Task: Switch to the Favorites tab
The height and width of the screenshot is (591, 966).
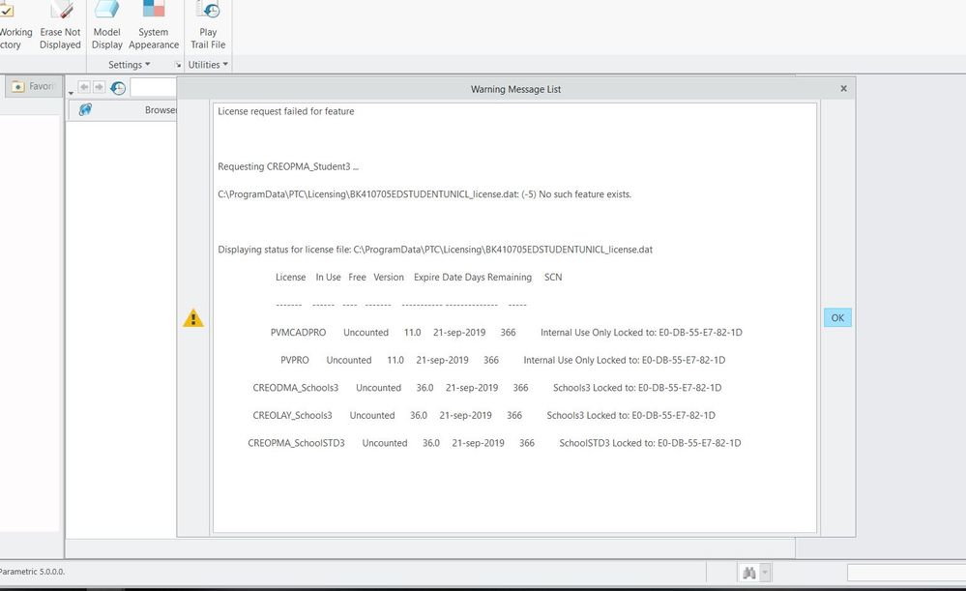Action: point(34,86)
